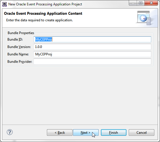Screen dimensions: 160x142
Task: Click the Bundle Properties group heading
Action: (21, 33)
